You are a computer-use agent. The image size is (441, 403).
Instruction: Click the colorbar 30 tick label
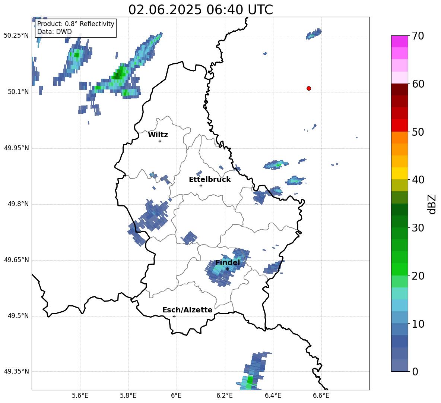pyautogui.click(x=418, y=228)
